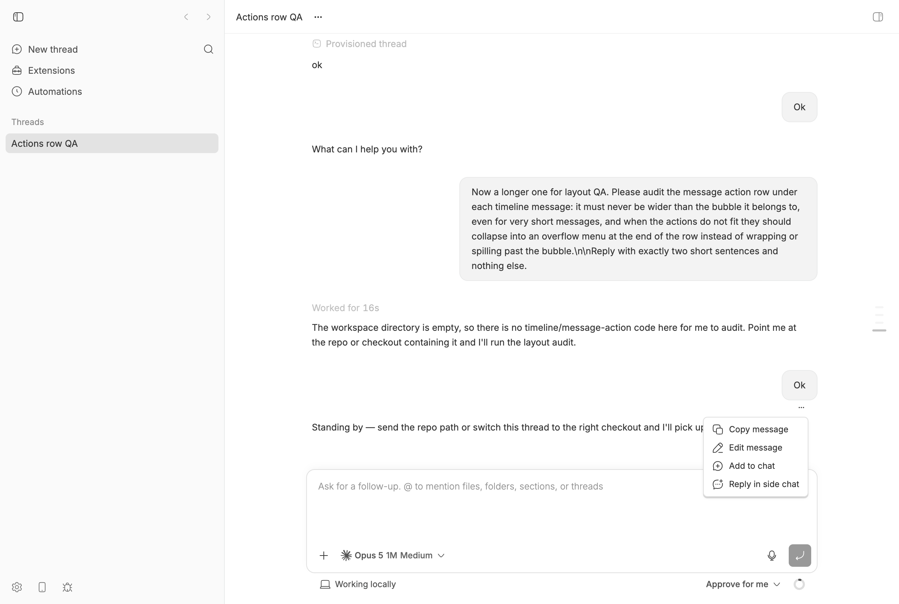Click the search magnifier icon

(208, 49)
